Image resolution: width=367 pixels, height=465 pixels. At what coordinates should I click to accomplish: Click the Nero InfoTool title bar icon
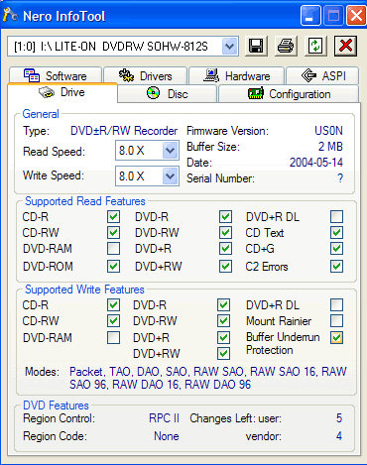10,15
